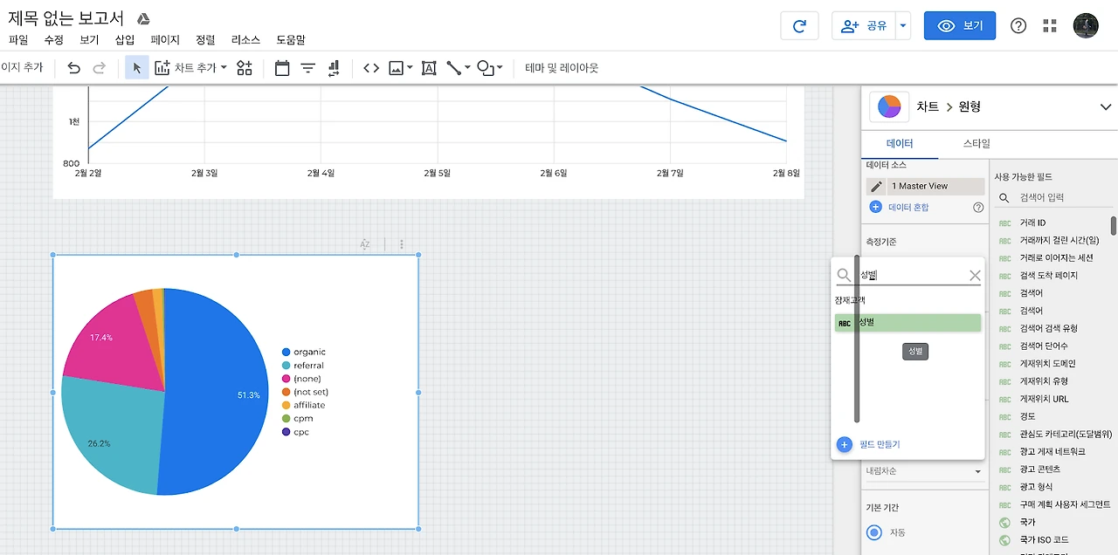Click the redo arrow icon
The image size is (1118, 555).
[x=100, y=68]
